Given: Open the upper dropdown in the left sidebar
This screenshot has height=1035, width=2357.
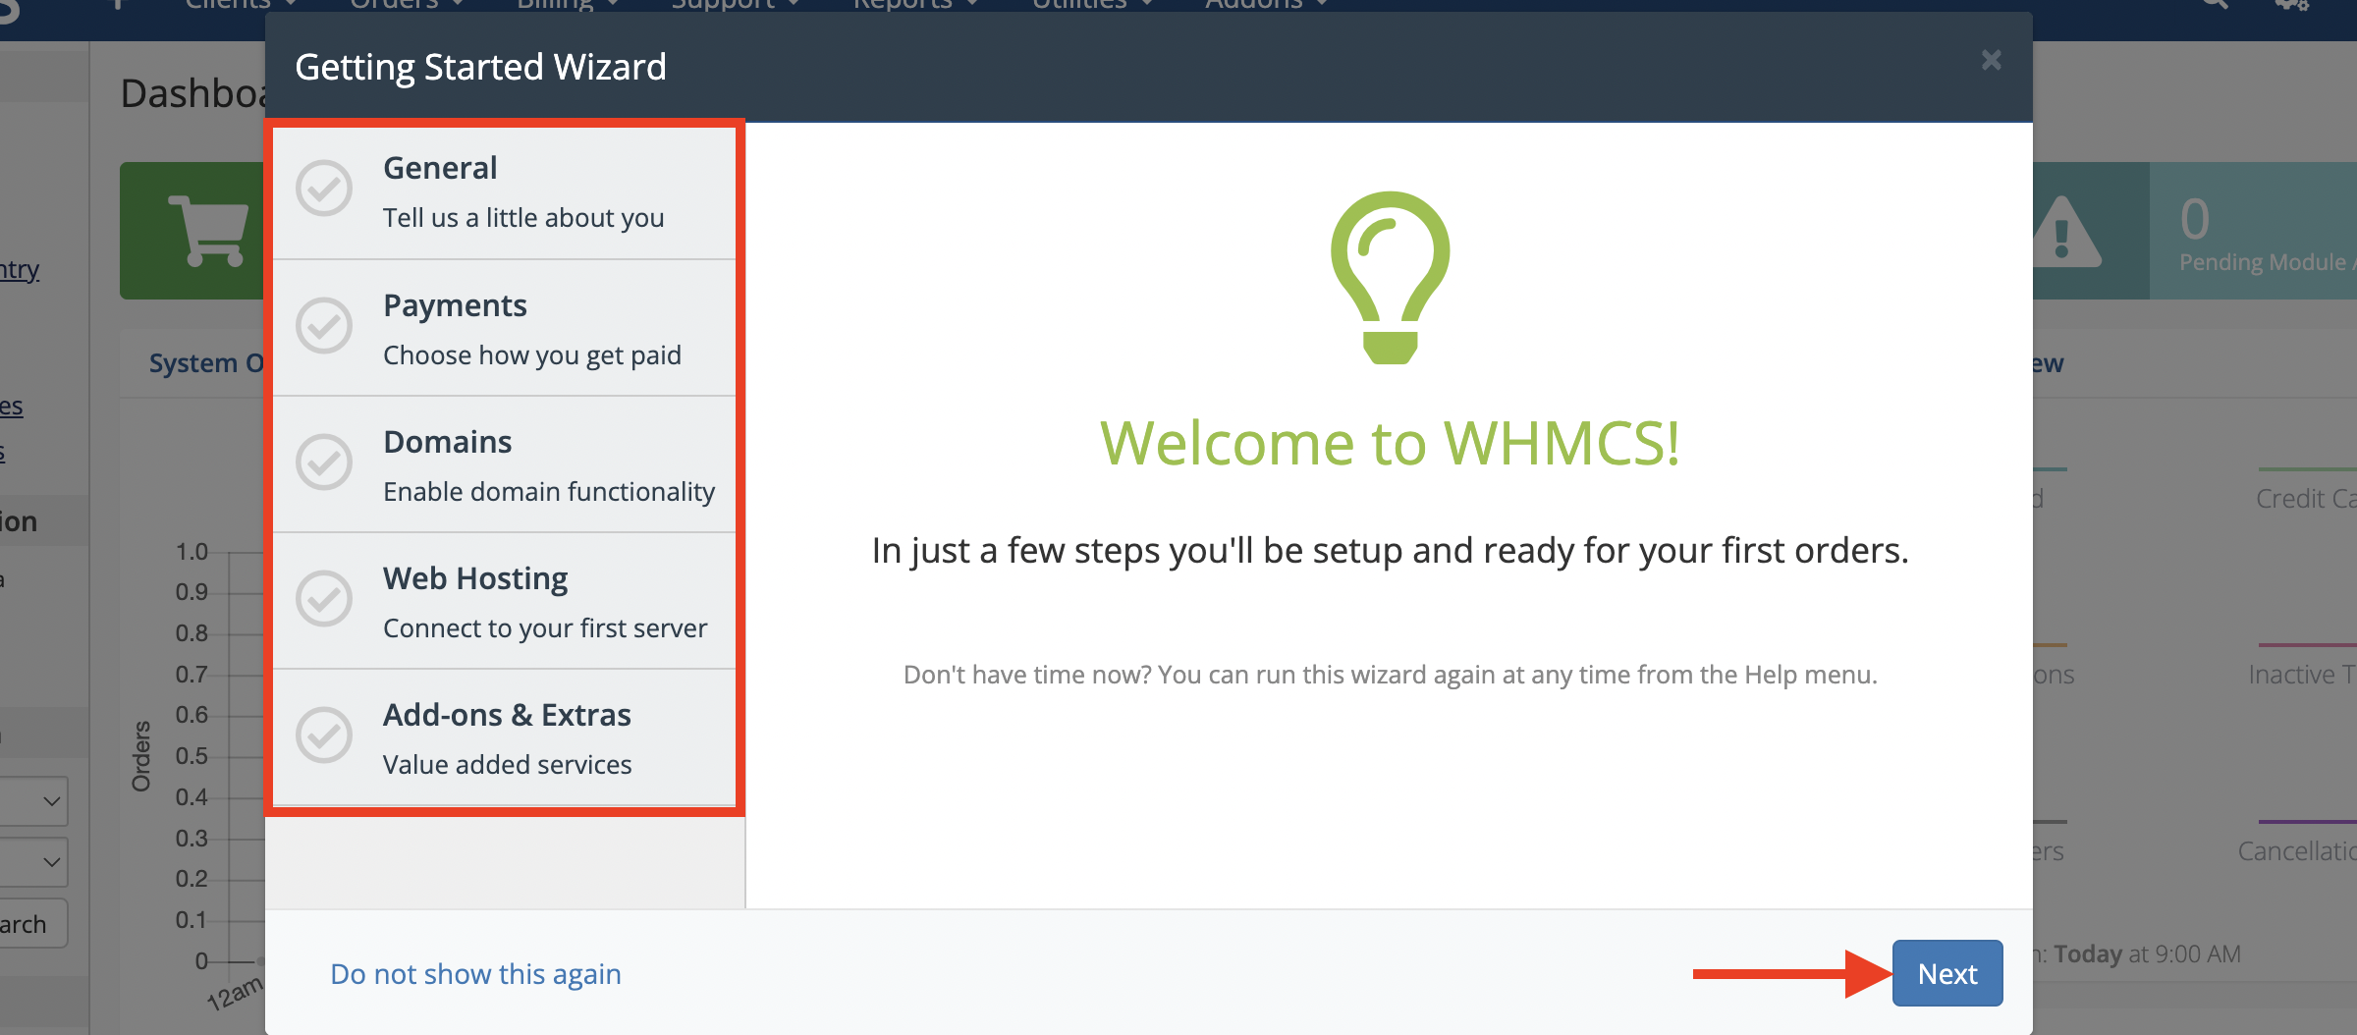Looking at the screenshot, I should tap(32, 801).
